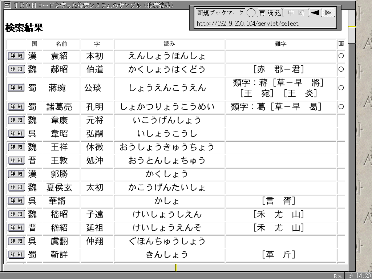Click the URL address field
This screenshot has width=372, height=279.
coord(265,24)
